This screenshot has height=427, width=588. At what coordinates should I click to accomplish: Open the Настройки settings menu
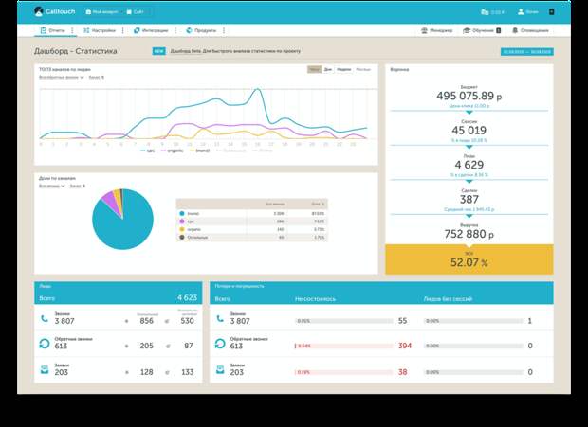tap(101, 30)
